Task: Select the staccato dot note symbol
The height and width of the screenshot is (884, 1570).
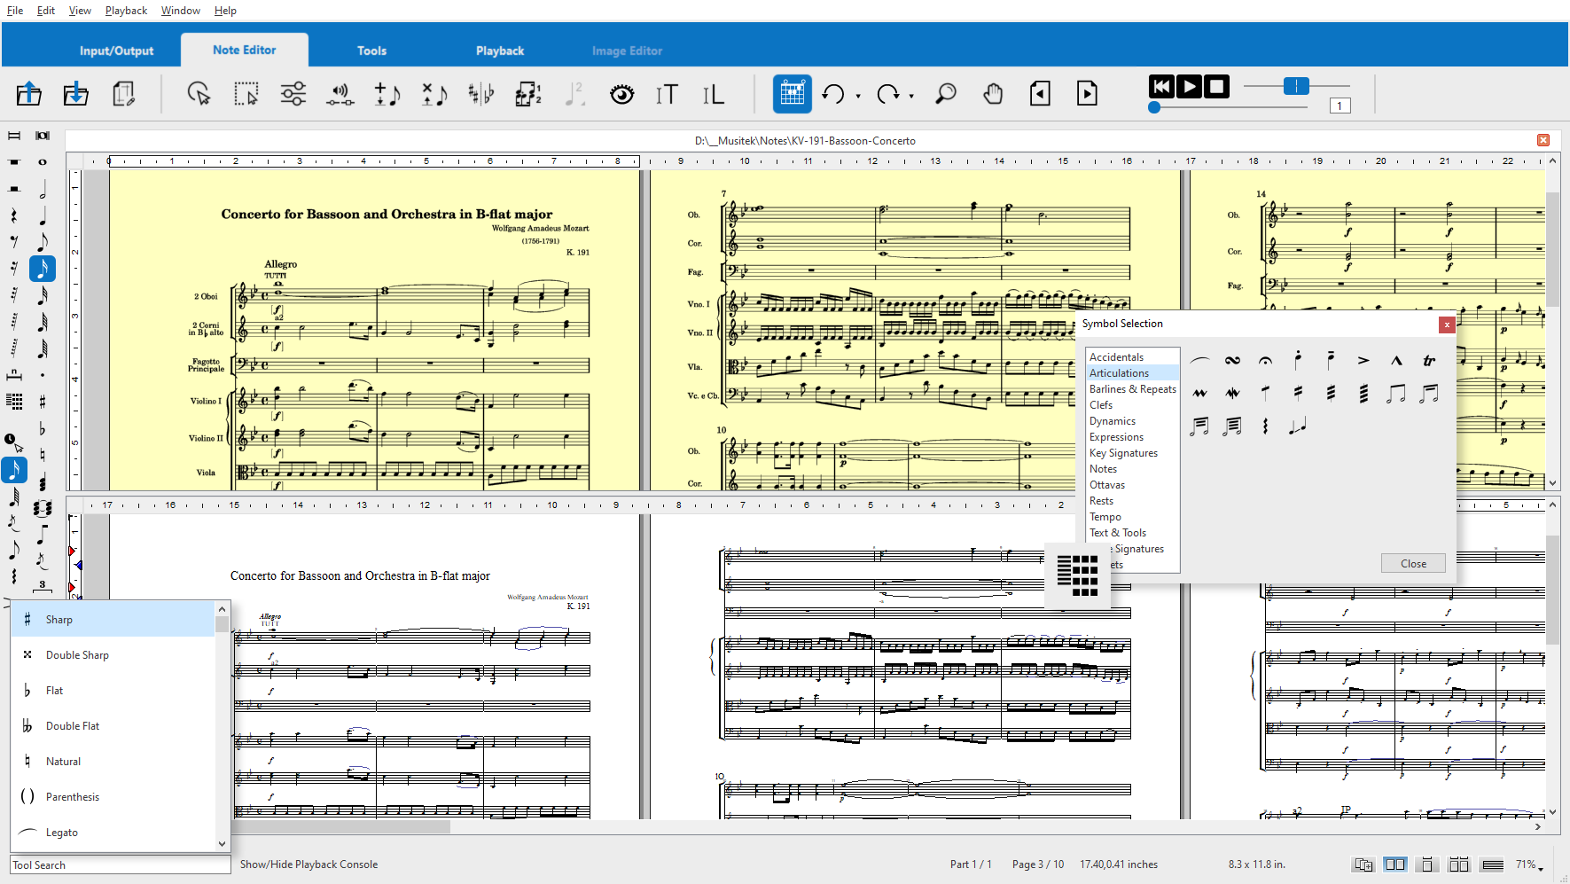Action: 1298,360
